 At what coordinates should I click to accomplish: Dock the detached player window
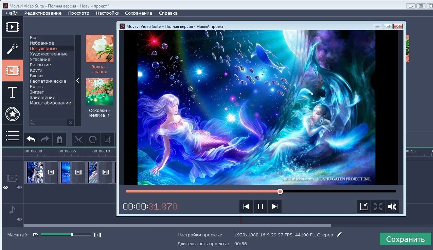click(x=364, y=206)
